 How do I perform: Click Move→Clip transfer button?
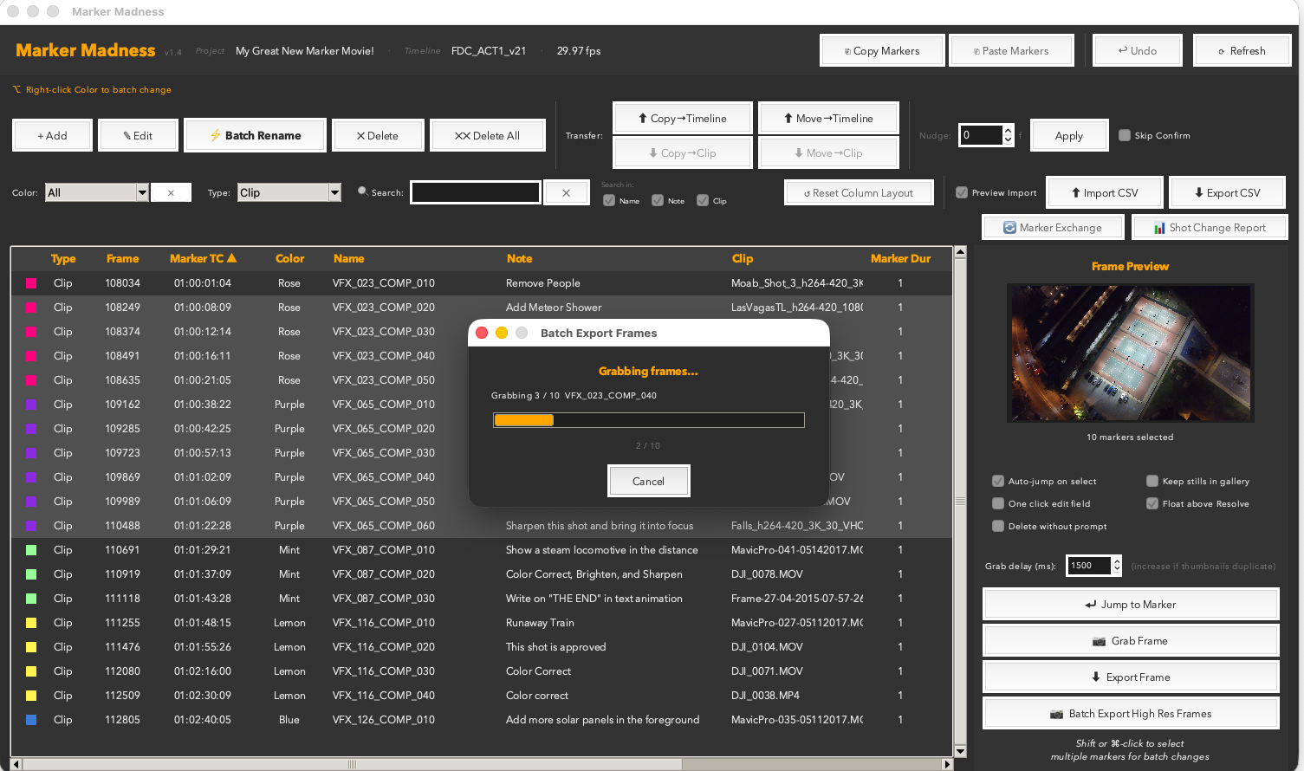point(828,152)
